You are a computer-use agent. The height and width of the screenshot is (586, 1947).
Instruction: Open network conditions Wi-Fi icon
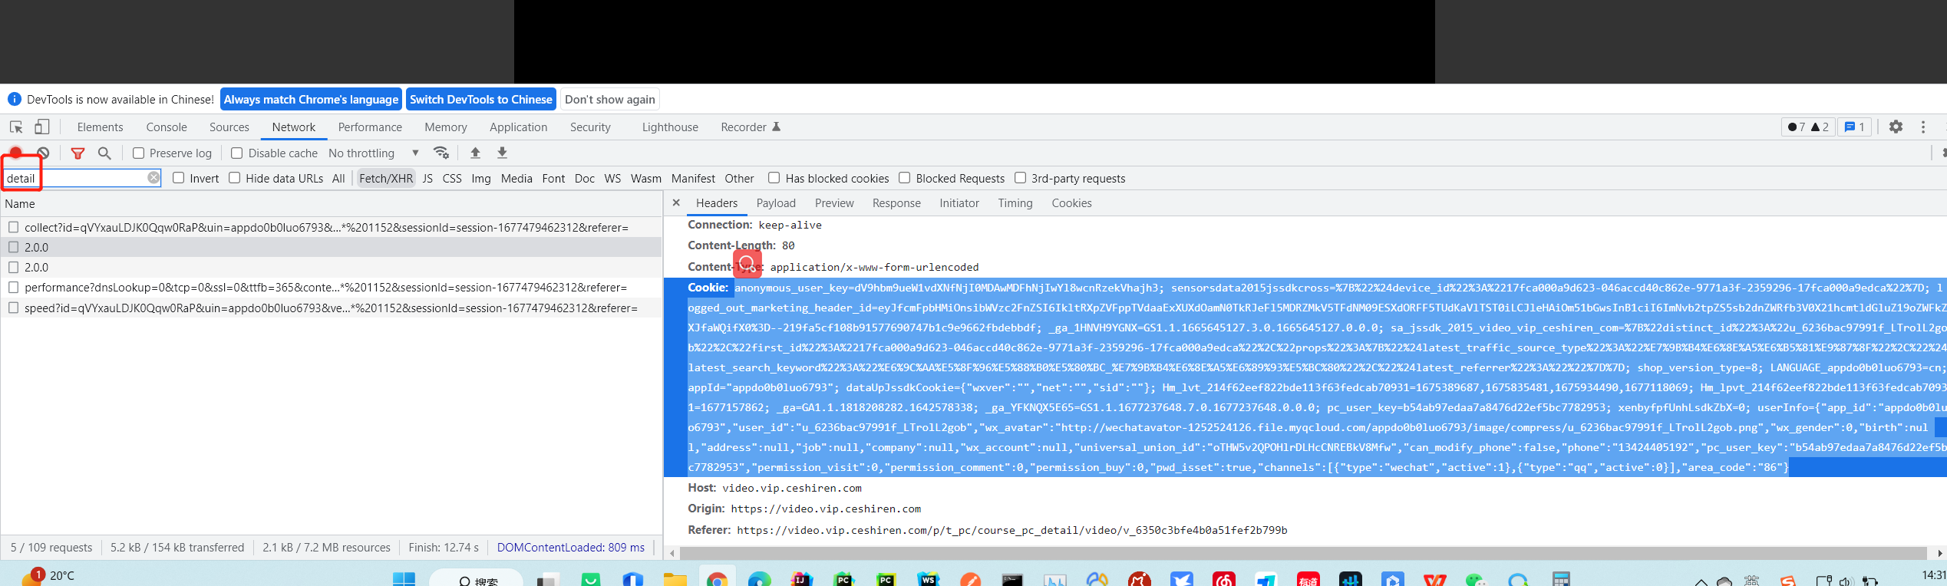tap(441, 153)
